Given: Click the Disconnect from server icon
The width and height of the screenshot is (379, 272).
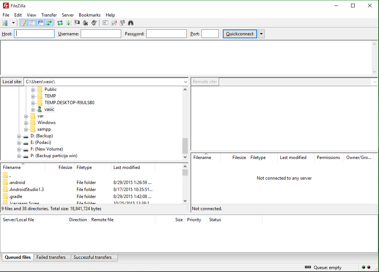Looking at the screenshot, I should tap(85, 23).
